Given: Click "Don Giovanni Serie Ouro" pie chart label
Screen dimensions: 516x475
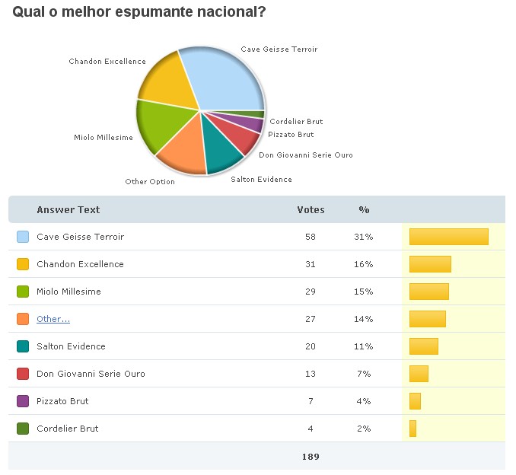Looking at the screenshot, I should (306, 155).
